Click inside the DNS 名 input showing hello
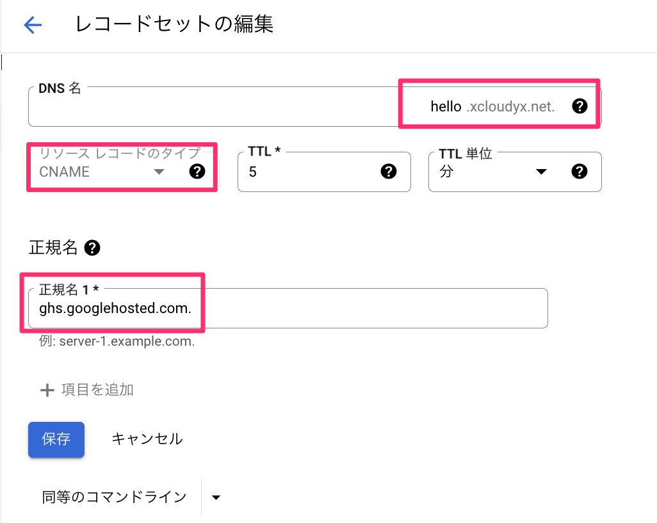 (x=256, y=106)
